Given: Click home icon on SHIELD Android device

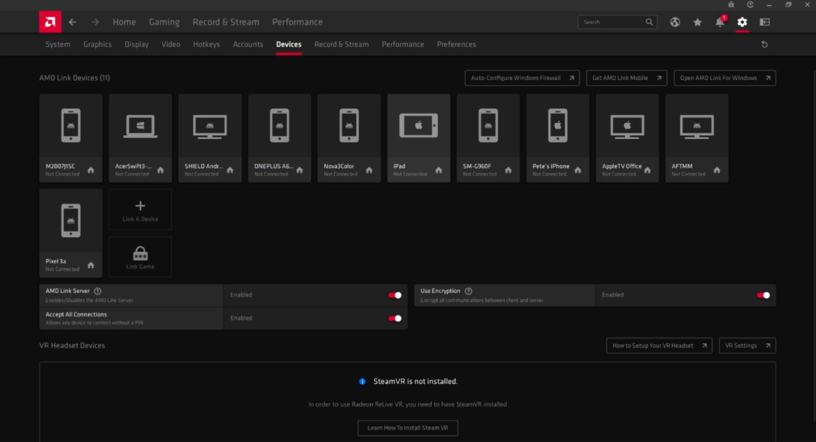Looking at the screenshot, I should click(230, 170).
